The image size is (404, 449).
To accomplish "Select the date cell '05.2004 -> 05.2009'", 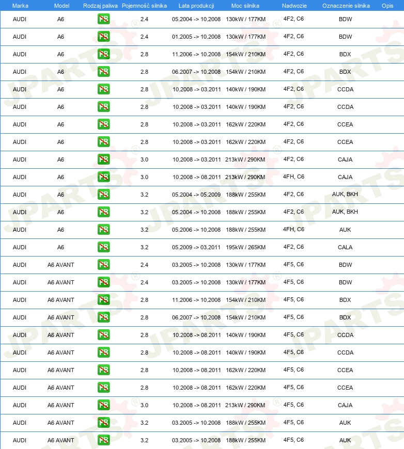I will (196, 195).
